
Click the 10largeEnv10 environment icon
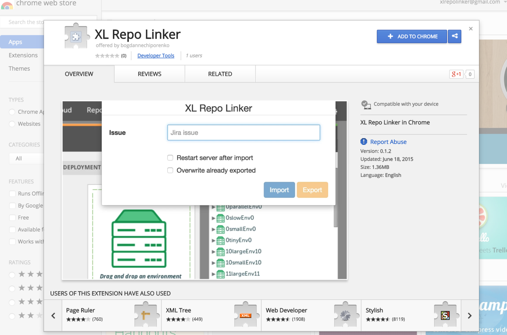click(221, 251)
